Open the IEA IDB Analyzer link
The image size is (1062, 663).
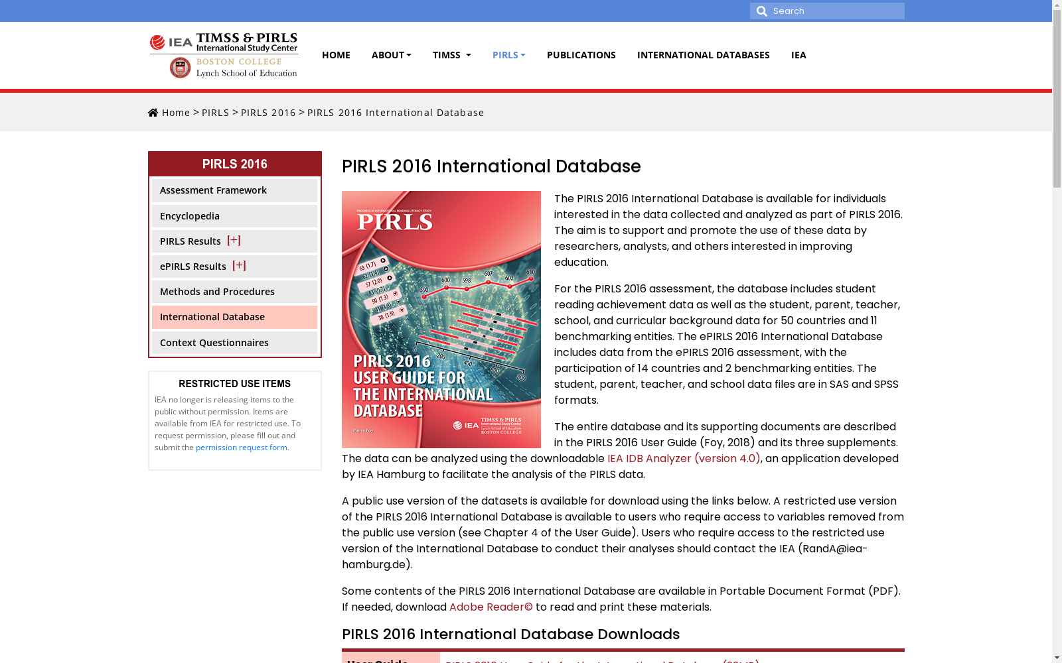tap(684, 458)
